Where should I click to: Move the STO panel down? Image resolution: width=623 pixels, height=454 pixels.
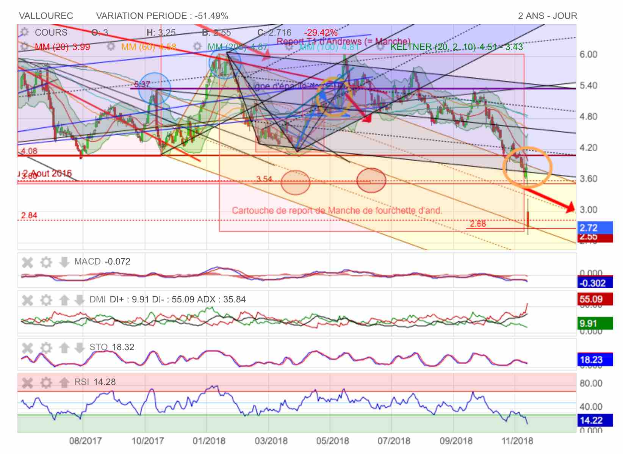pos(79,348)
